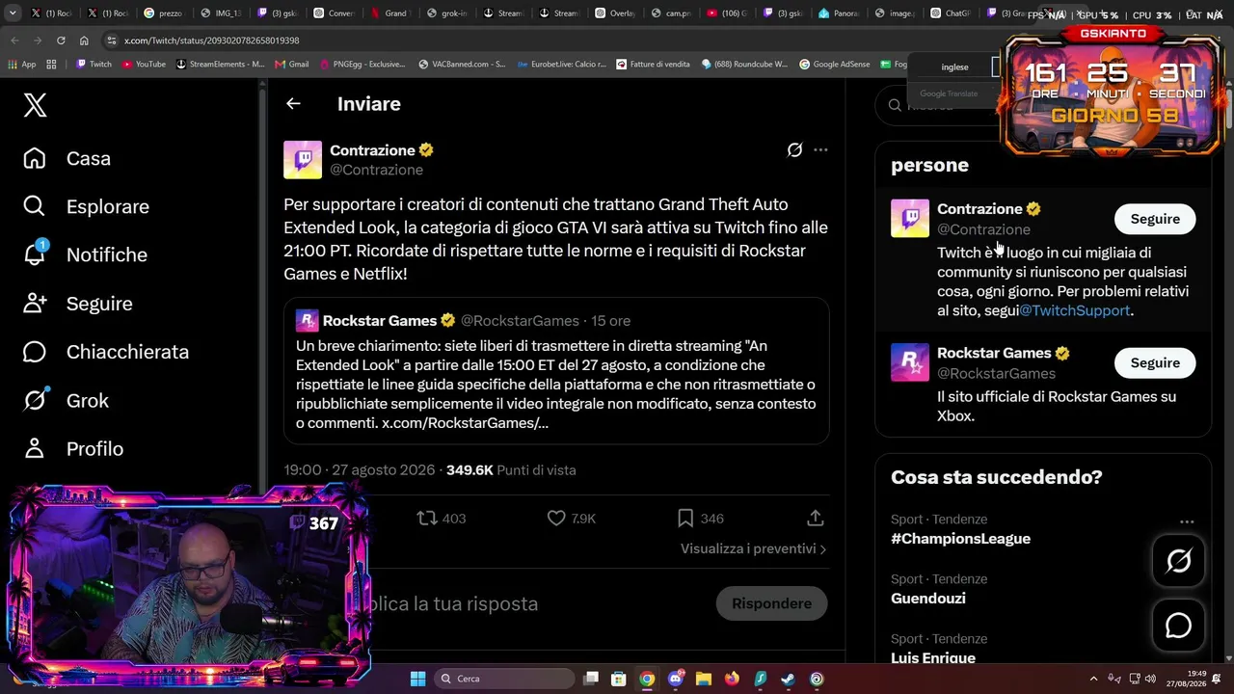
Task: Click the X logo in the sidebar
Action: (35, 104)
